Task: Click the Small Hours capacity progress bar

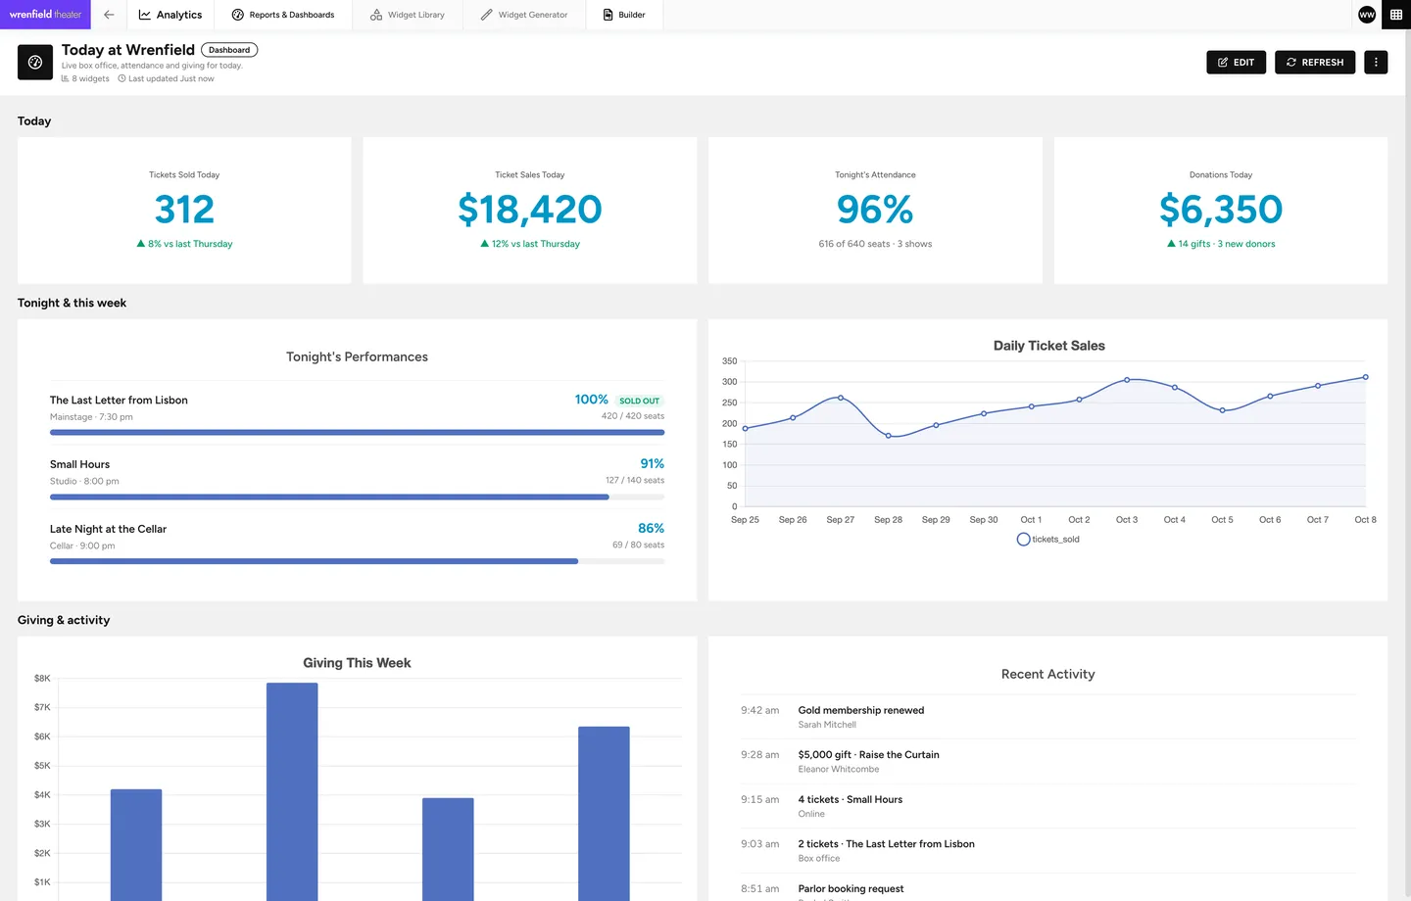Action: point(357,497)
